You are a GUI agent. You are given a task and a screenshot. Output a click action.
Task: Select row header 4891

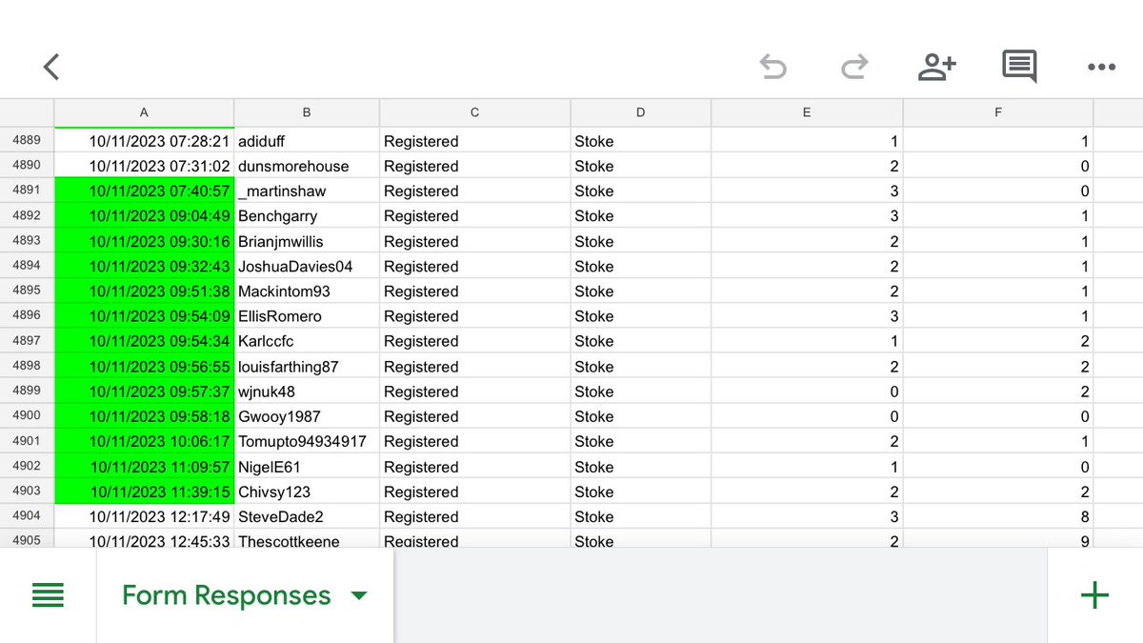27,190
